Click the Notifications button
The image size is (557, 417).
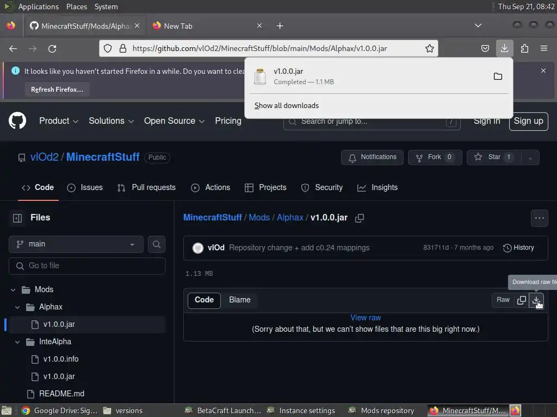click(372, 157)
